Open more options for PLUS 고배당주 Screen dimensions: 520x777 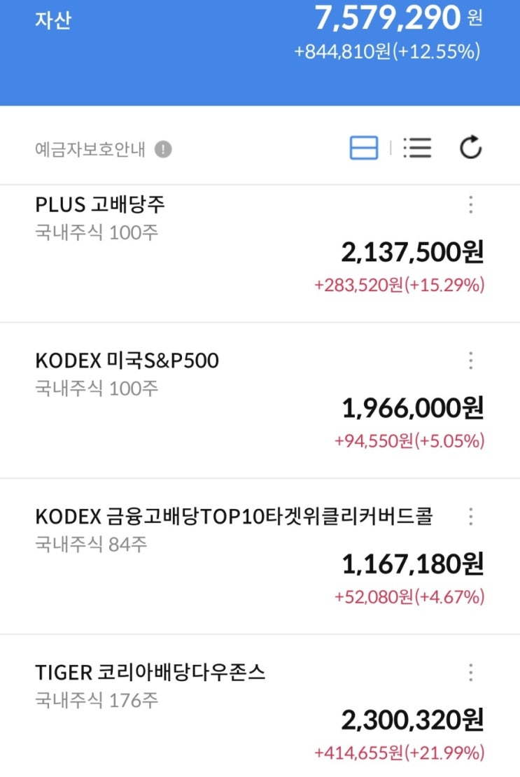coord(470,204)
